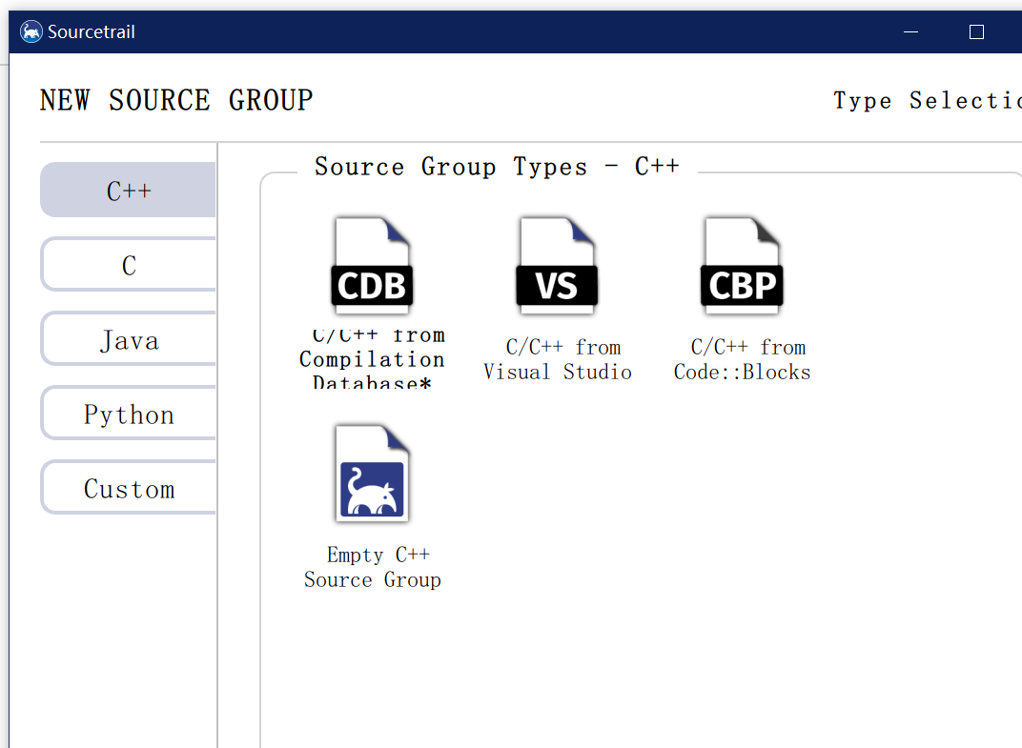Choose the VS Visual Studio file icon

point(557,266)
